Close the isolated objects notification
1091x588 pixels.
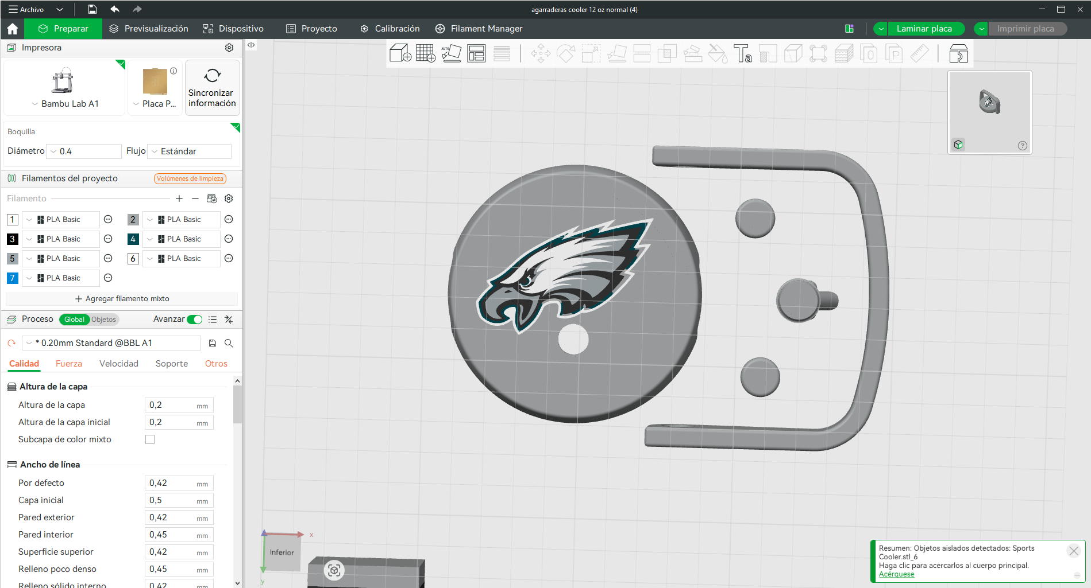coord(1073,551)
